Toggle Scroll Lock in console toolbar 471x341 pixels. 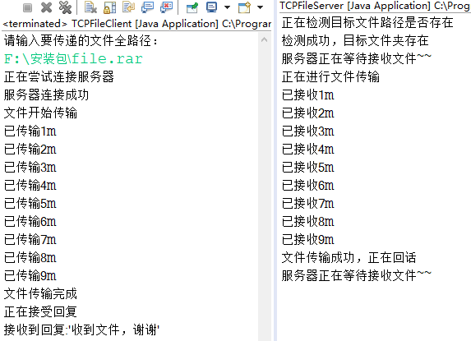(x=109, y=7)
